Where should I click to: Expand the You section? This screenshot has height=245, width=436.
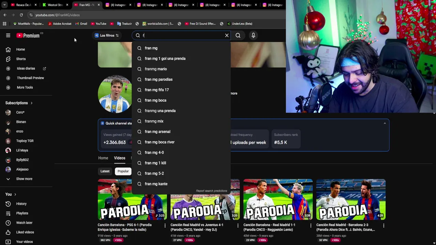pos(11,194)
